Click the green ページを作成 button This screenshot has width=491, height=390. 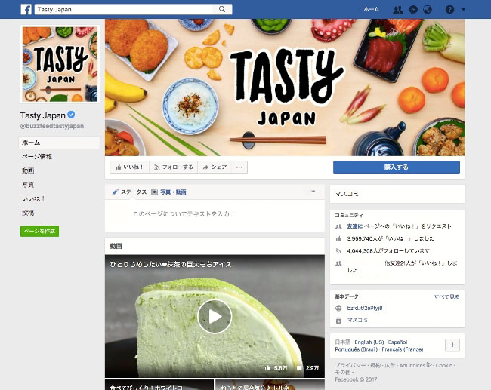39,232
